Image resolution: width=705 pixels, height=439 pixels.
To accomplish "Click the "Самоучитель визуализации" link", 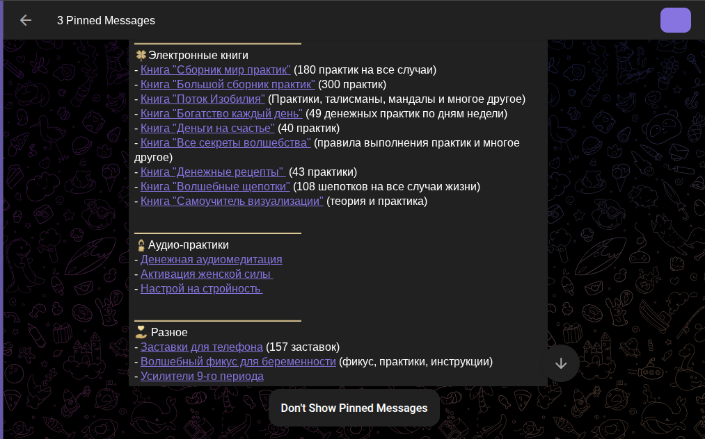I will pyautogui.click(x=232, y=201).
